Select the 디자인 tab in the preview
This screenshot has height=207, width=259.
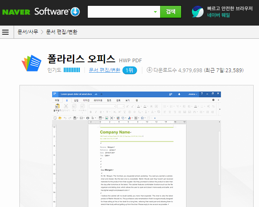click(x=86, y=100)
